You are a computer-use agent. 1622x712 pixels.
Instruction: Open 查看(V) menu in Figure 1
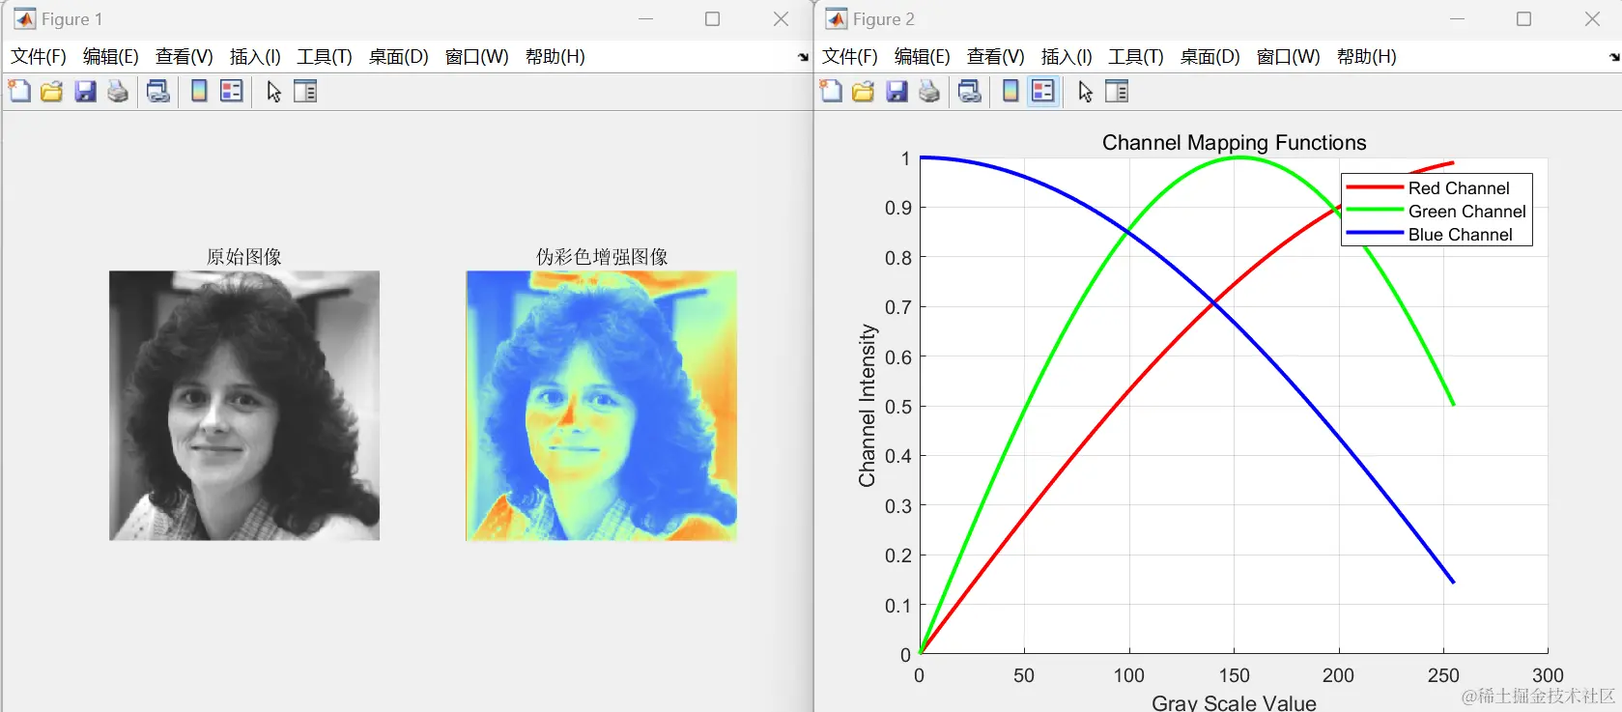pyautogui.click(x=185, y=57)
